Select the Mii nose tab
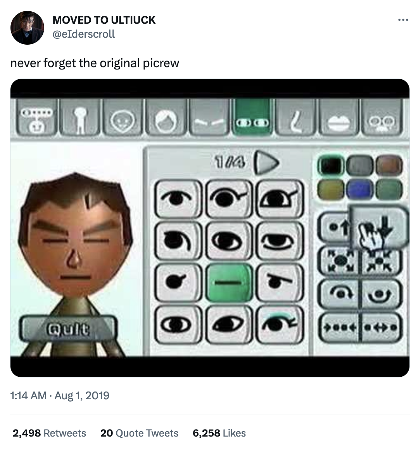Viewport: 418px width, 449px height. pyautogui.click(x=295, y=117)
